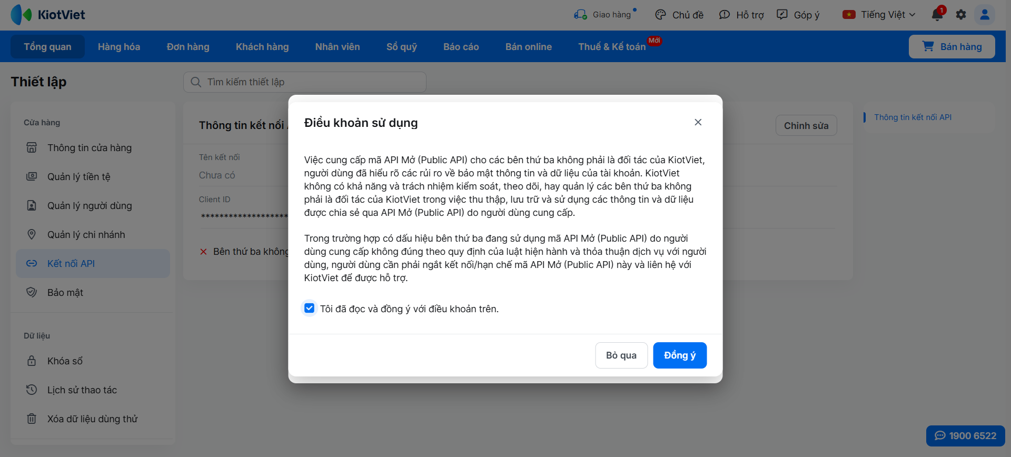Click the Giao hàng delivery icon

(x=580, y=15)
